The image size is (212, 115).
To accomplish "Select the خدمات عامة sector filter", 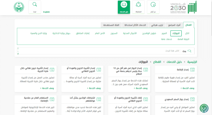I will tap(167, 39).
